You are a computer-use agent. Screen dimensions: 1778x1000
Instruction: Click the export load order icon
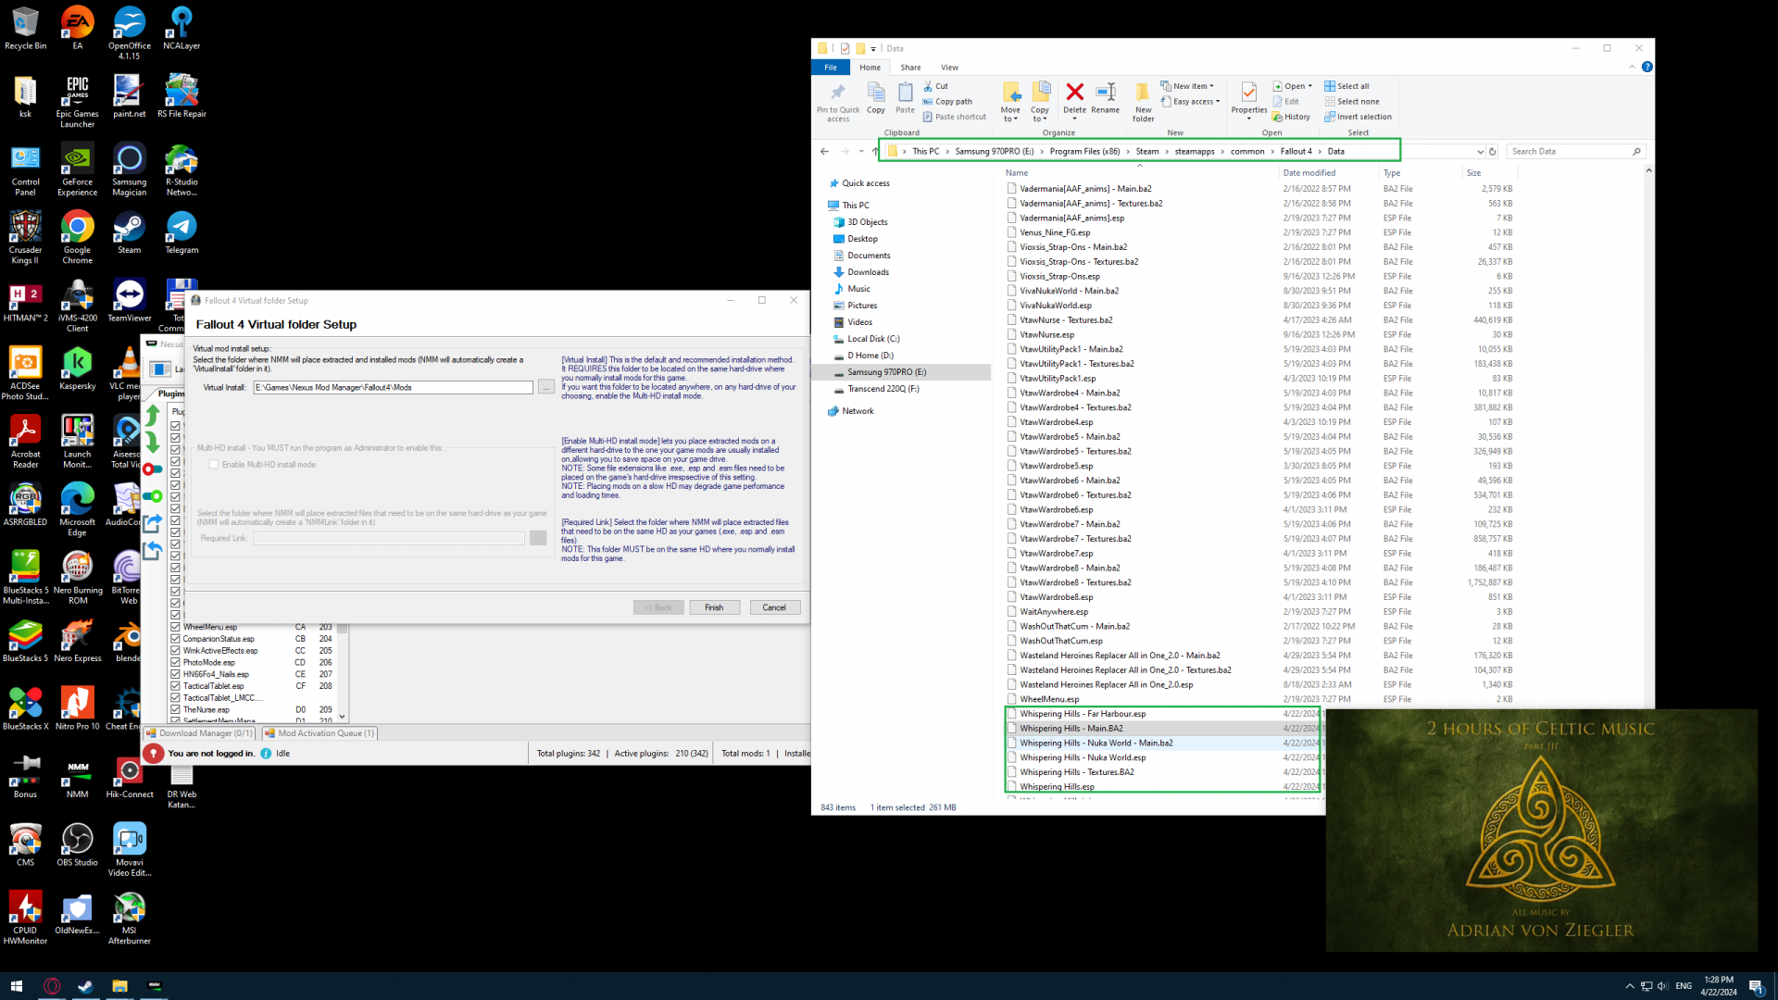pos(153,523)
